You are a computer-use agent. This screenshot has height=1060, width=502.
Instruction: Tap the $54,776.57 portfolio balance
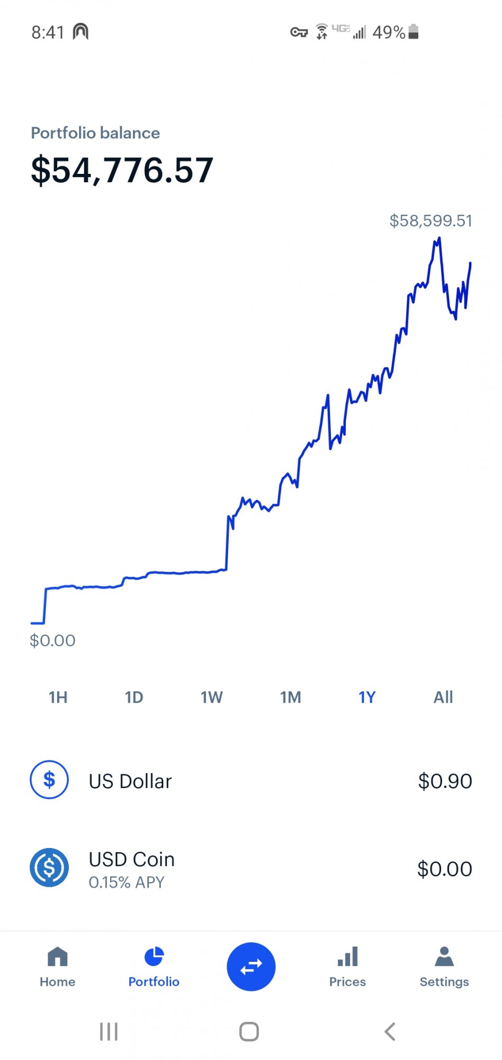[122, 171]
